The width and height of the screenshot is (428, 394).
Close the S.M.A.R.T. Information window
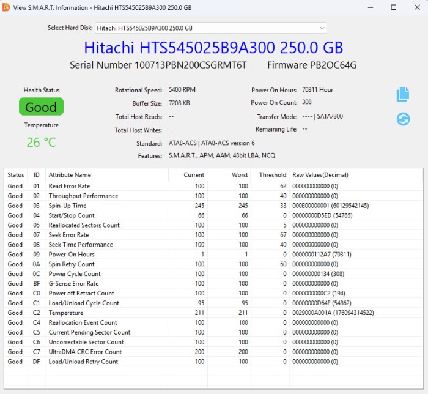tap(417, 7)
